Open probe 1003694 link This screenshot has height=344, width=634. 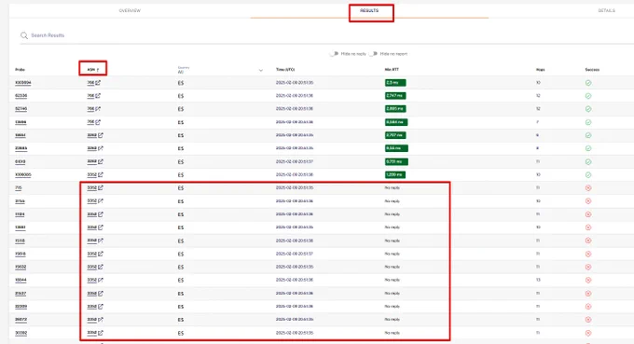pos(23,83)
